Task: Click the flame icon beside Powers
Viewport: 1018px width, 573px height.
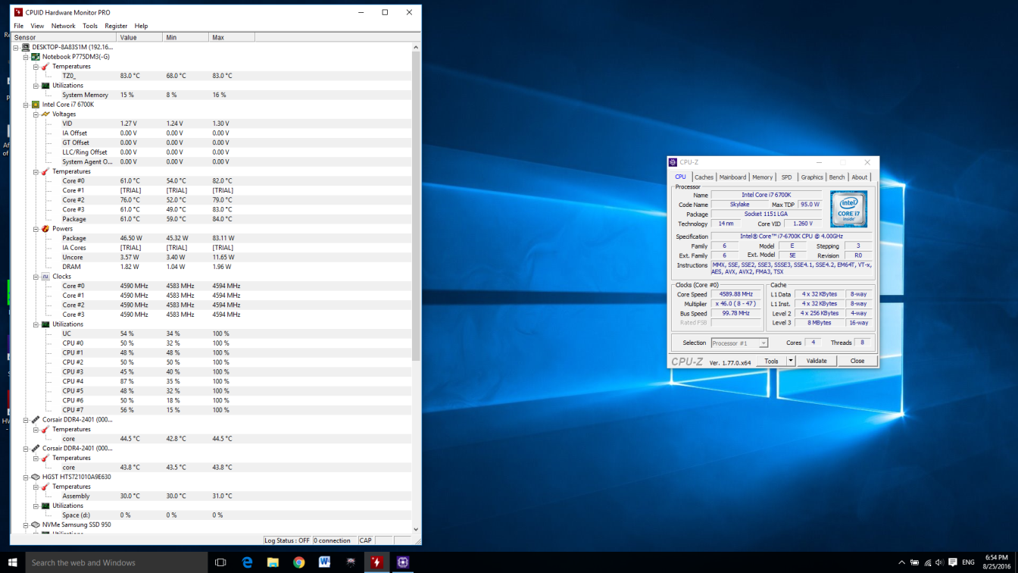Action: coord(45,229)
